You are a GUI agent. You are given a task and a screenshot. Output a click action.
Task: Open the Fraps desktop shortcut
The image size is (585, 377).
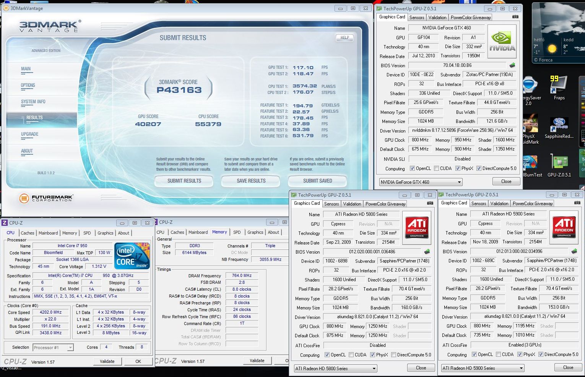(x=559, y=88)
